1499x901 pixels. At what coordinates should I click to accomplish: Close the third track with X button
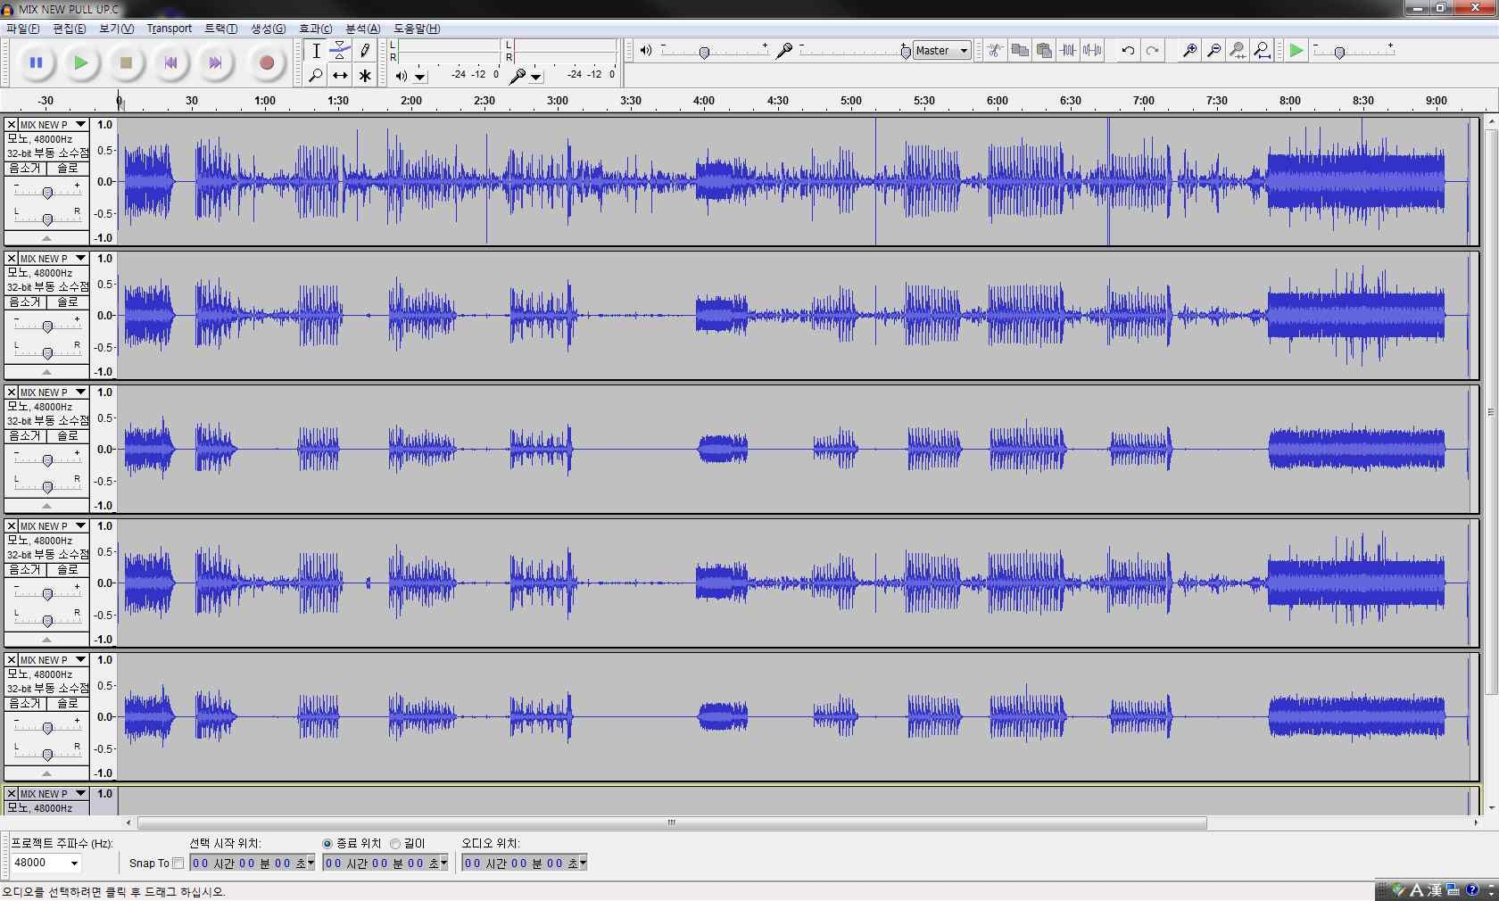(x=12, y=393)
